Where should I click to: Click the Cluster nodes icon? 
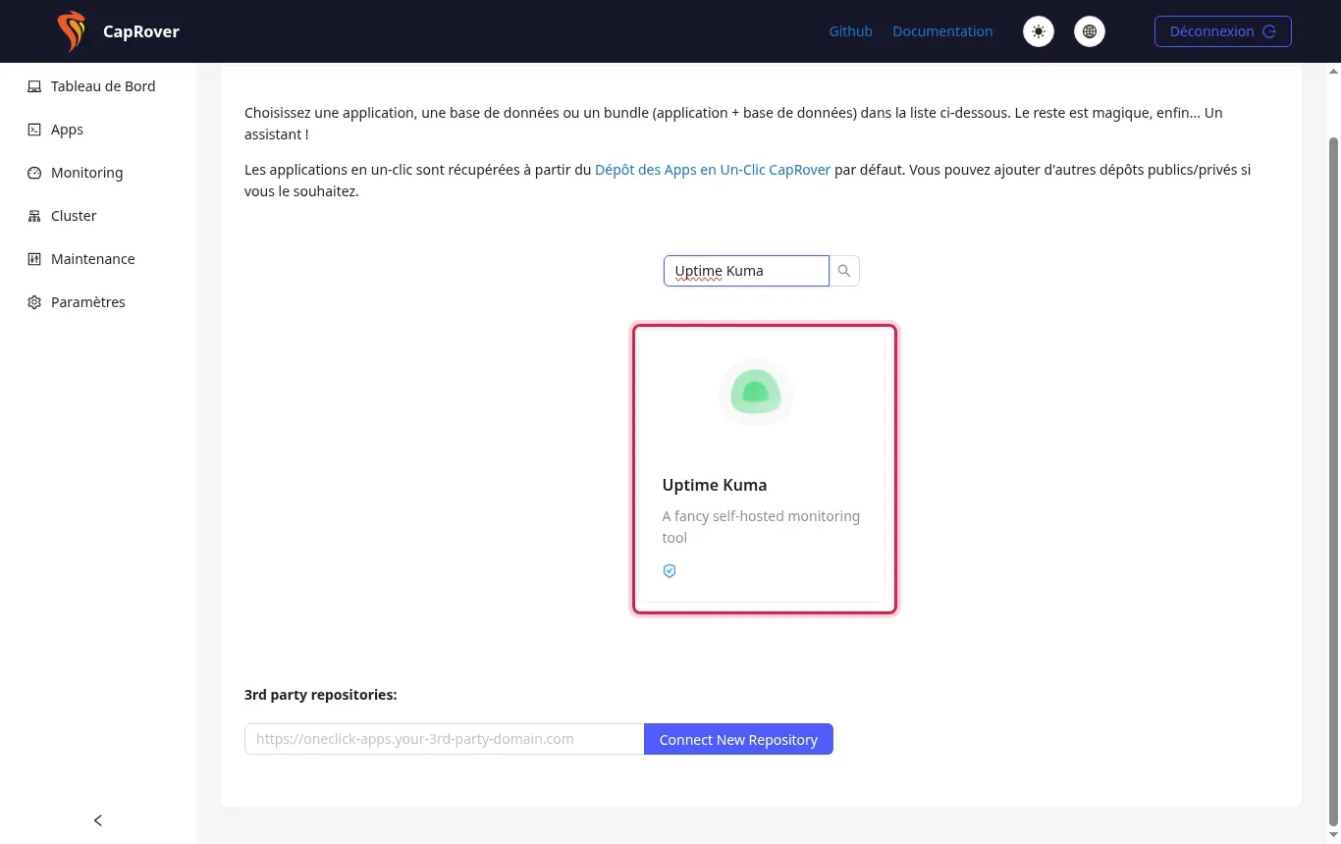[34, 216]
